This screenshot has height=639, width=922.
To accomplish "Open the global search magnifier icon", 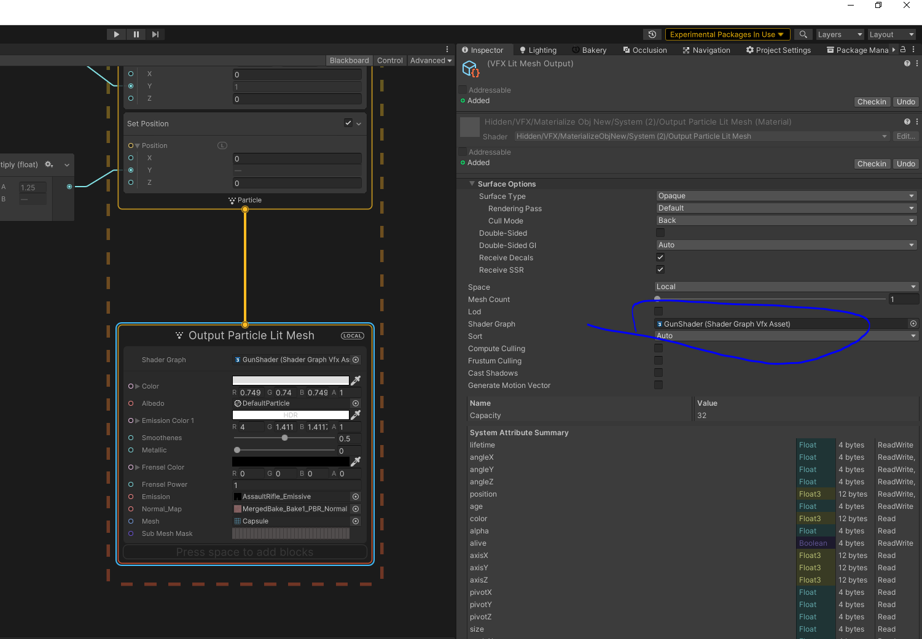I will (x=803, y=34).
